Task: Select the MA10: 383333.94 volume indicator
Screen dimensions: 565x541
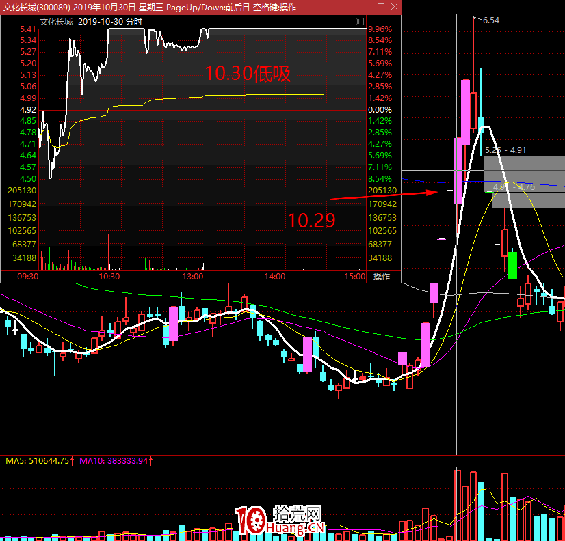Action: click(x=116, y=460)
